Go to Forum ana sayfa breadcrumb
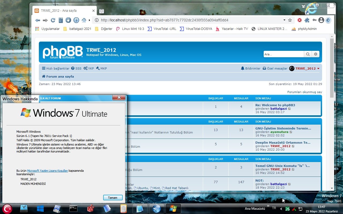This screenshot has height=214, width=343. point(58,77)
